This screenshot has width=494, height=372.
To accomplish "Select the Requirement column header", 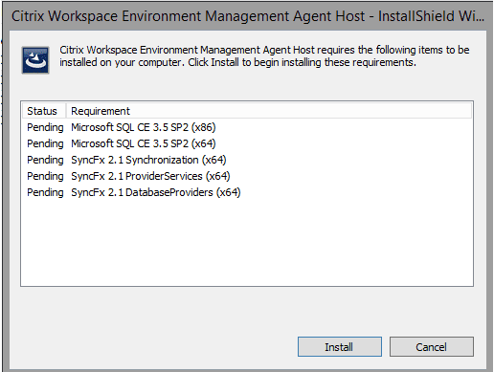I will click(268, 111).
